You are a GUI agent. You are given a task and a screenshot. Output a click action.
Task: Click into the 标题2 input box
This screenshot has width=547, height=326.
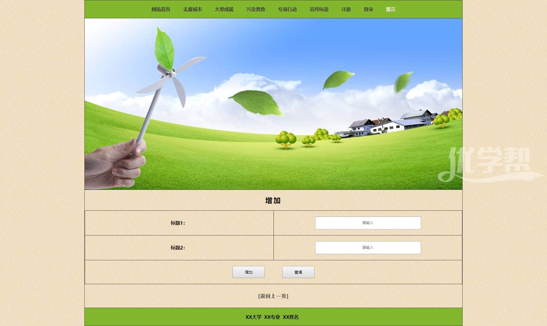pyautogui.click(x=368, y=248)
